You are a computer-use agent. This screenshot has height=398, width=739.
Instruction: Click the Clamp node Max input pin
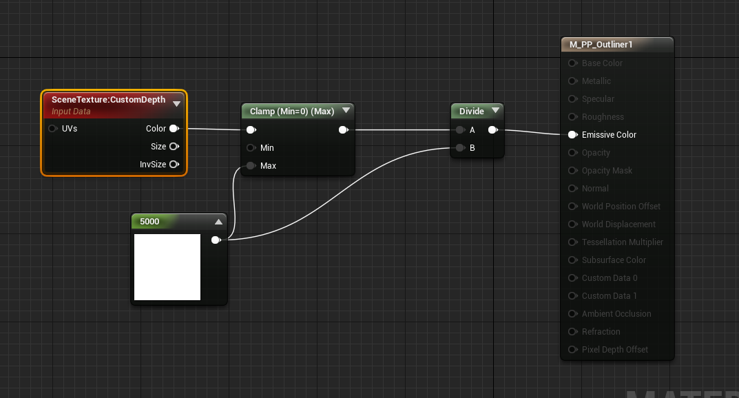(x=251, y=165)
